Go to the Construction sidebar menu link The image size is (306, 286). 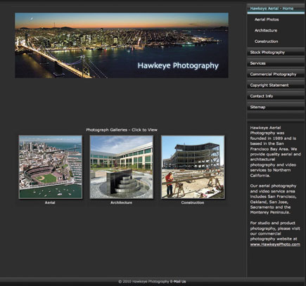pos(267,41)
